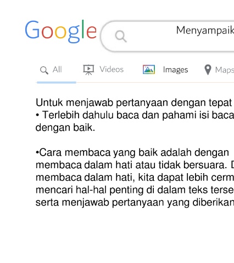
Task: Click the line "Cara membaca yang baik adalah"
Action: (132, 152)
